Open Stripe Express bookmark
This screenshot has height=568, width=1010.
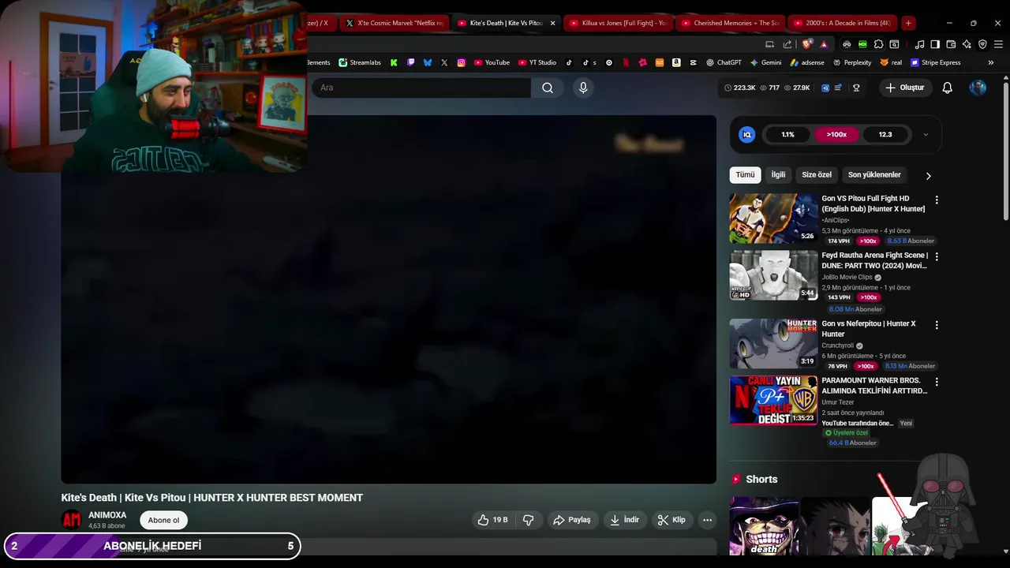pyautogui.click(x=936, y=62)
